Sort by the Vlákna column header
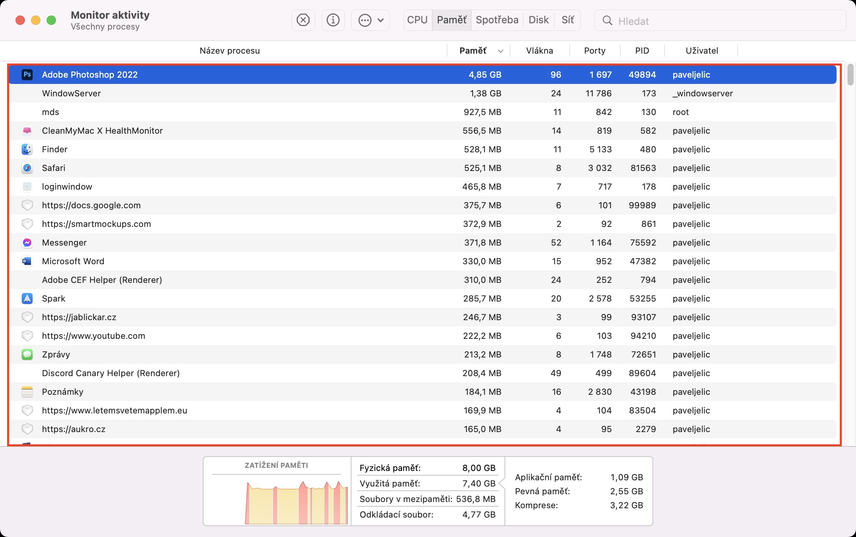Viewport: 856px width, 537px height. click(x=539, y=51)
